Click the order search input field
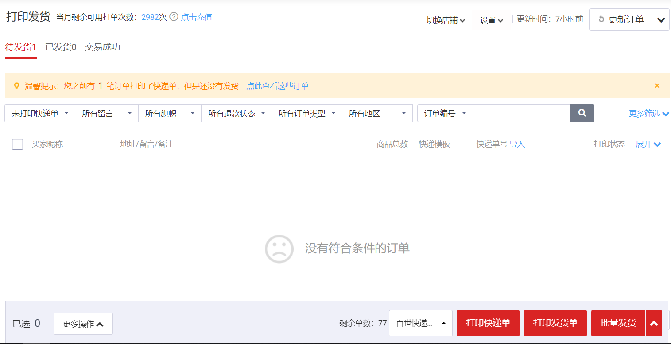 coord(521,113)
